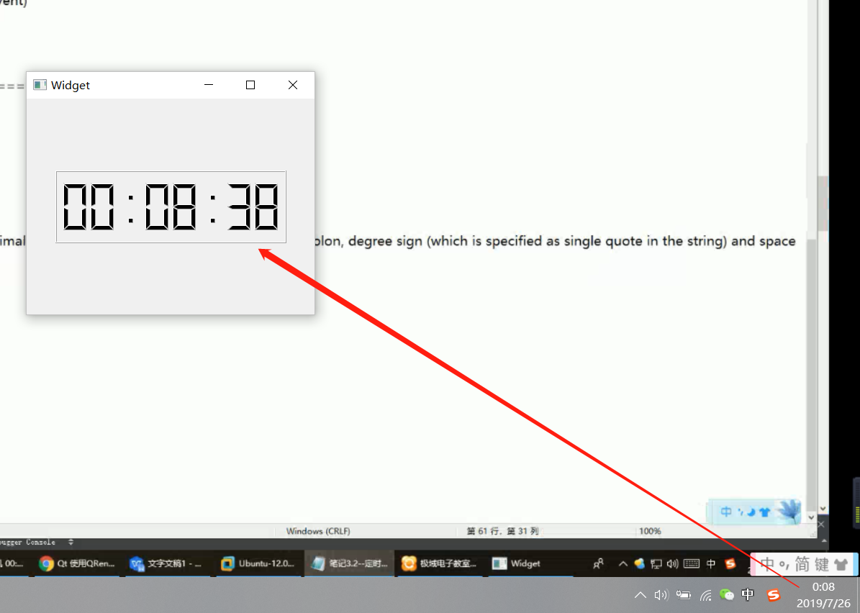Click the gray shirt skin icon on white IME bar
Screen dimensions: 860x613
point(841,564)
